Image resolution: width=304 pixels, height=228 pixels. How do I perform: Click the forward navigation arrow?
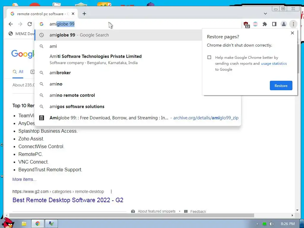pyautogui.click(x=20, y=24)
